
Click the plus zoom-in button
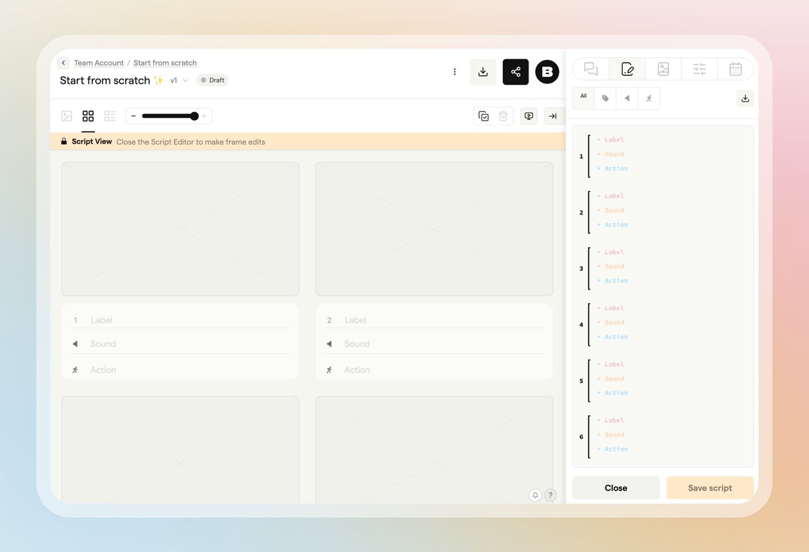click(204, 116)
